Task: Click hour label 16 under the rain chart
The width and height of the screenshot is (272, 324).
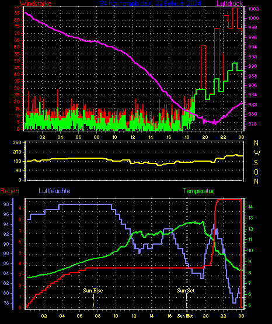Action: click(x=169, y=316)
